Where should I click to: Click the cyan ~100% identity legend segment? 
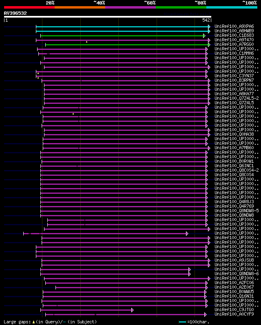(x=232, y=7)
